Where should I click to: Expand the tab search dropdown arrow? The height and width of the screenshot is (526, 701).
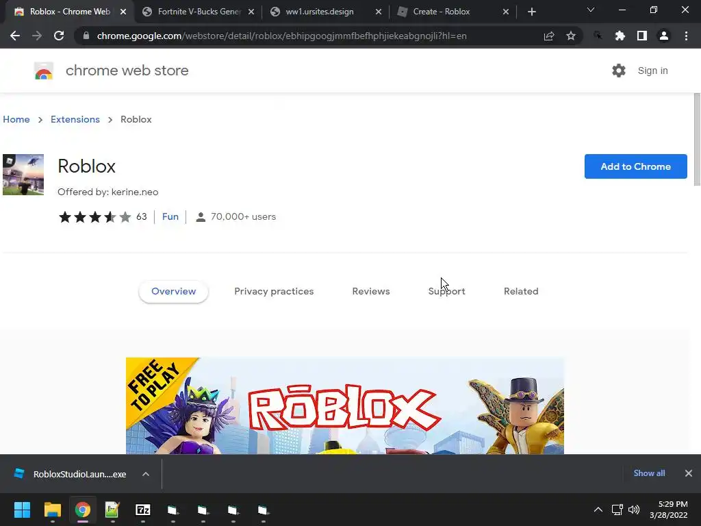[x=591, y=10]
